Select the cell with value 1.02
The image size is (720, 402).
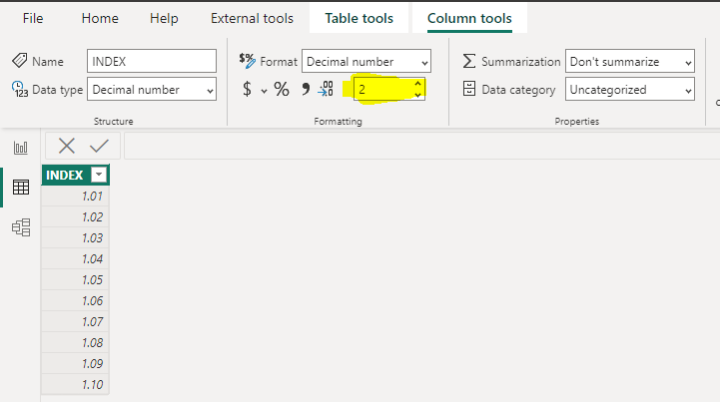[x=75, y=217]
